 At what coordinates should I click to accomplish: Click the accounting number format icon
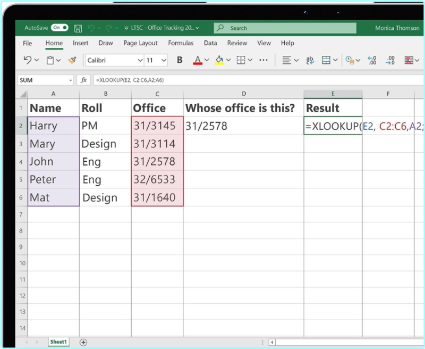pos(350,60)
